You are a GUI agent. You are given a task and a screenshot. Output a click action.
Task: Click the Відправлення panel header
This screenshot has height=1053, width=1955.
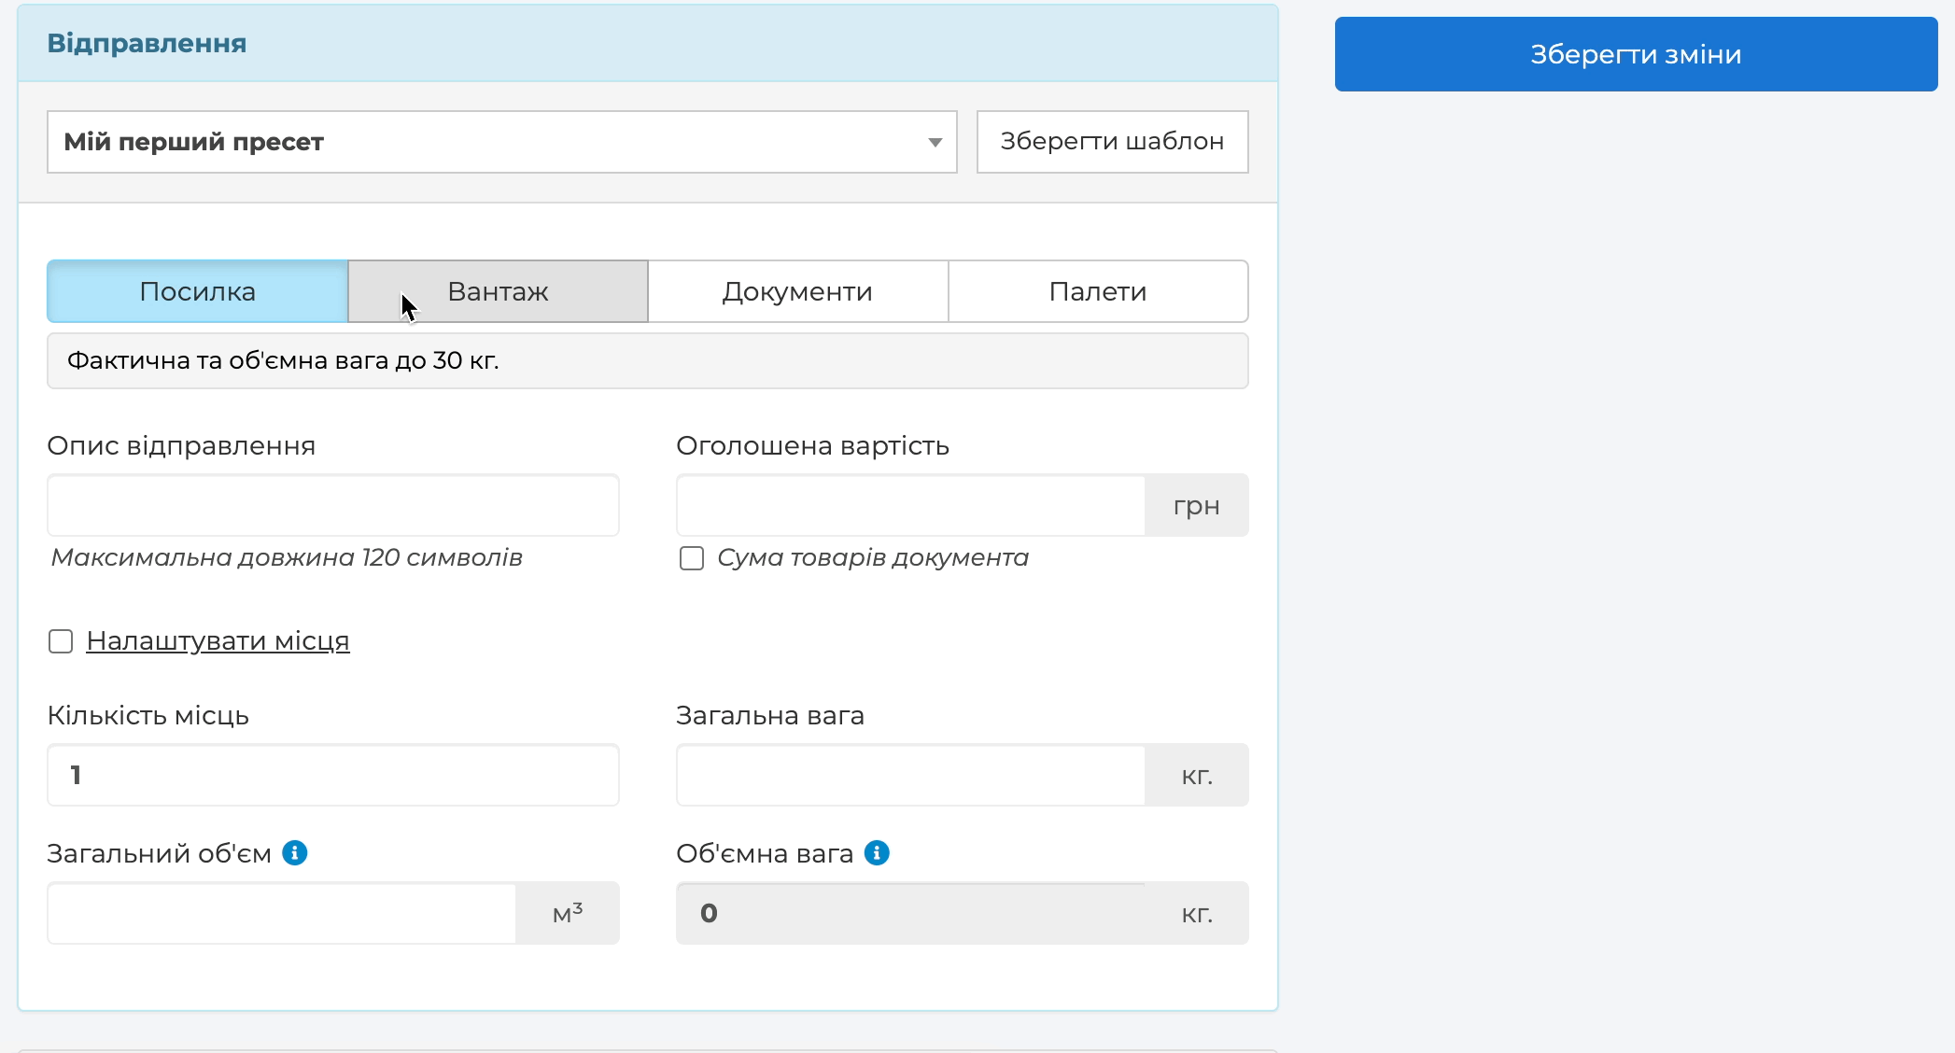pos(647,44)
